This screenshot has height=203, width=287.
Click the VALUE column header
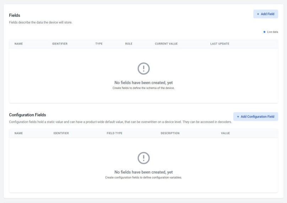click(x=225, y=133)
